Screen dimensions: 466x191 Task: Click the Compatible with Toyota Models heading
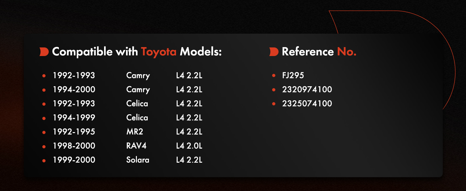point(137,52)
